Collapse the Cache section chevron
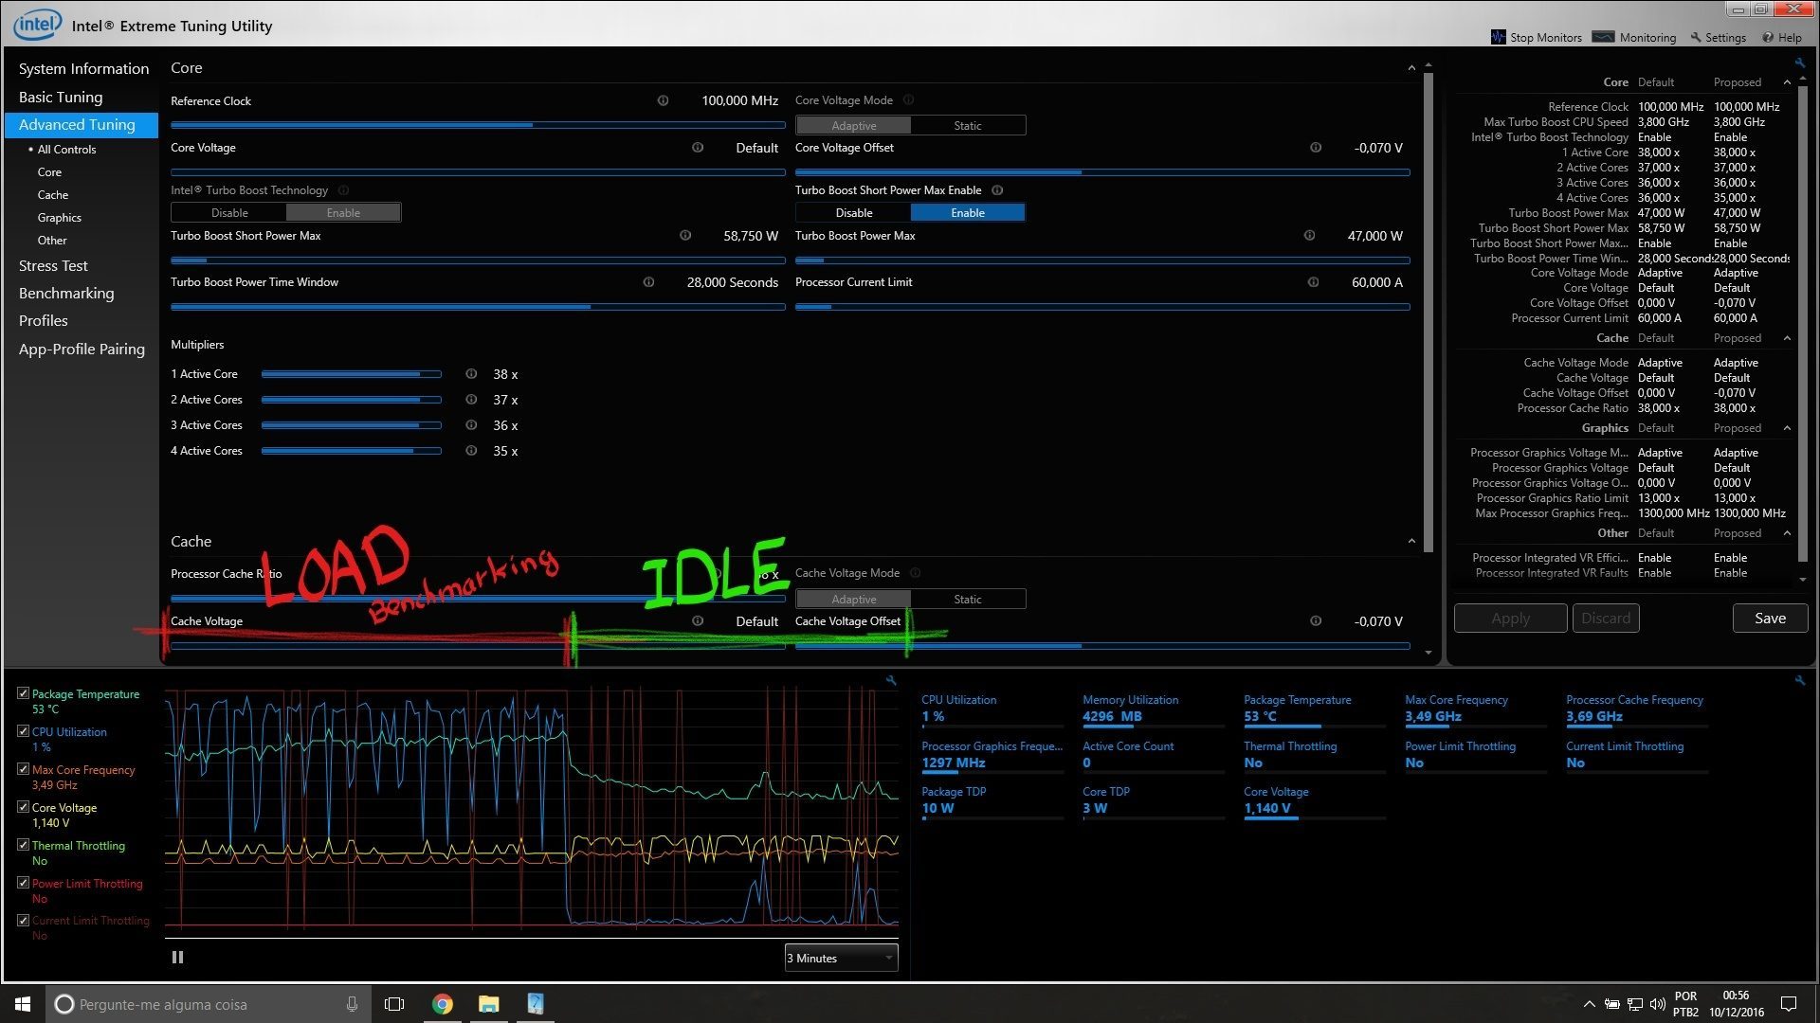This screenshot has width=1820, height=1023. pos(1411,542)
